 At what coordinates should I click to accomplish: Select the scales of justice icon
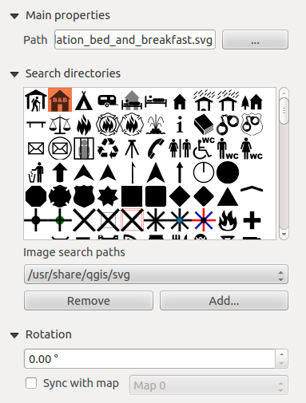pos(60,124)
